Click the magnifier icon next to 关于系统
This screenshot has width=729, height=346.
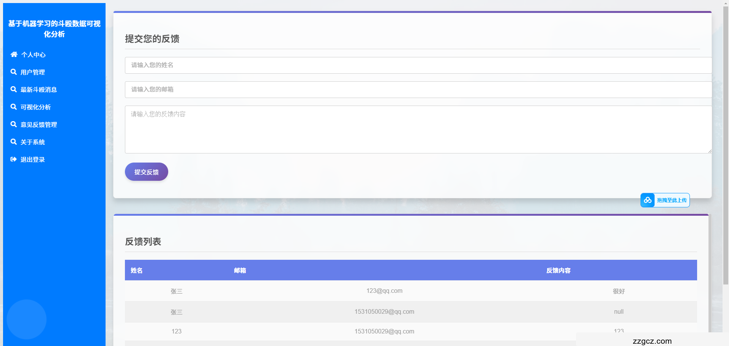coord(14,142)
